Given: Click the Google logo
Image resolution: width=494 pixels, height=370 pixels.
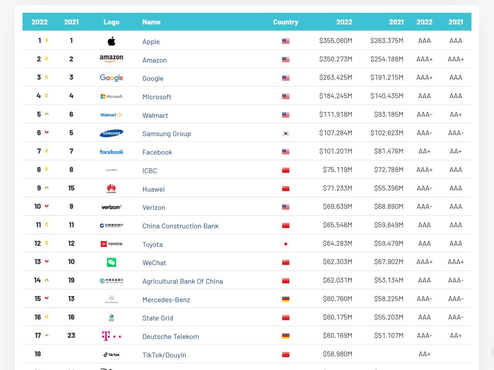Looking at the screenshot, I should [x=111, y=77].
